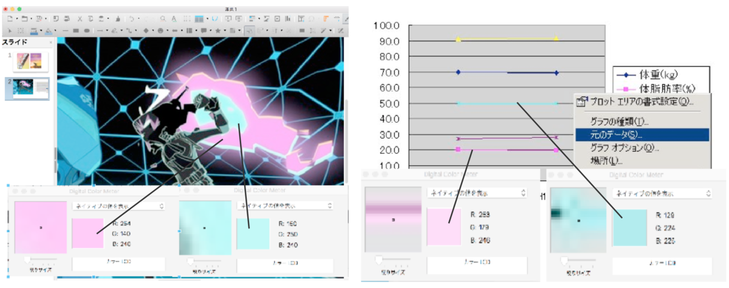Click the Save icon in Impress toolbar
The height and width of the screenshot is (288, 729).
[x=39, y=19]
